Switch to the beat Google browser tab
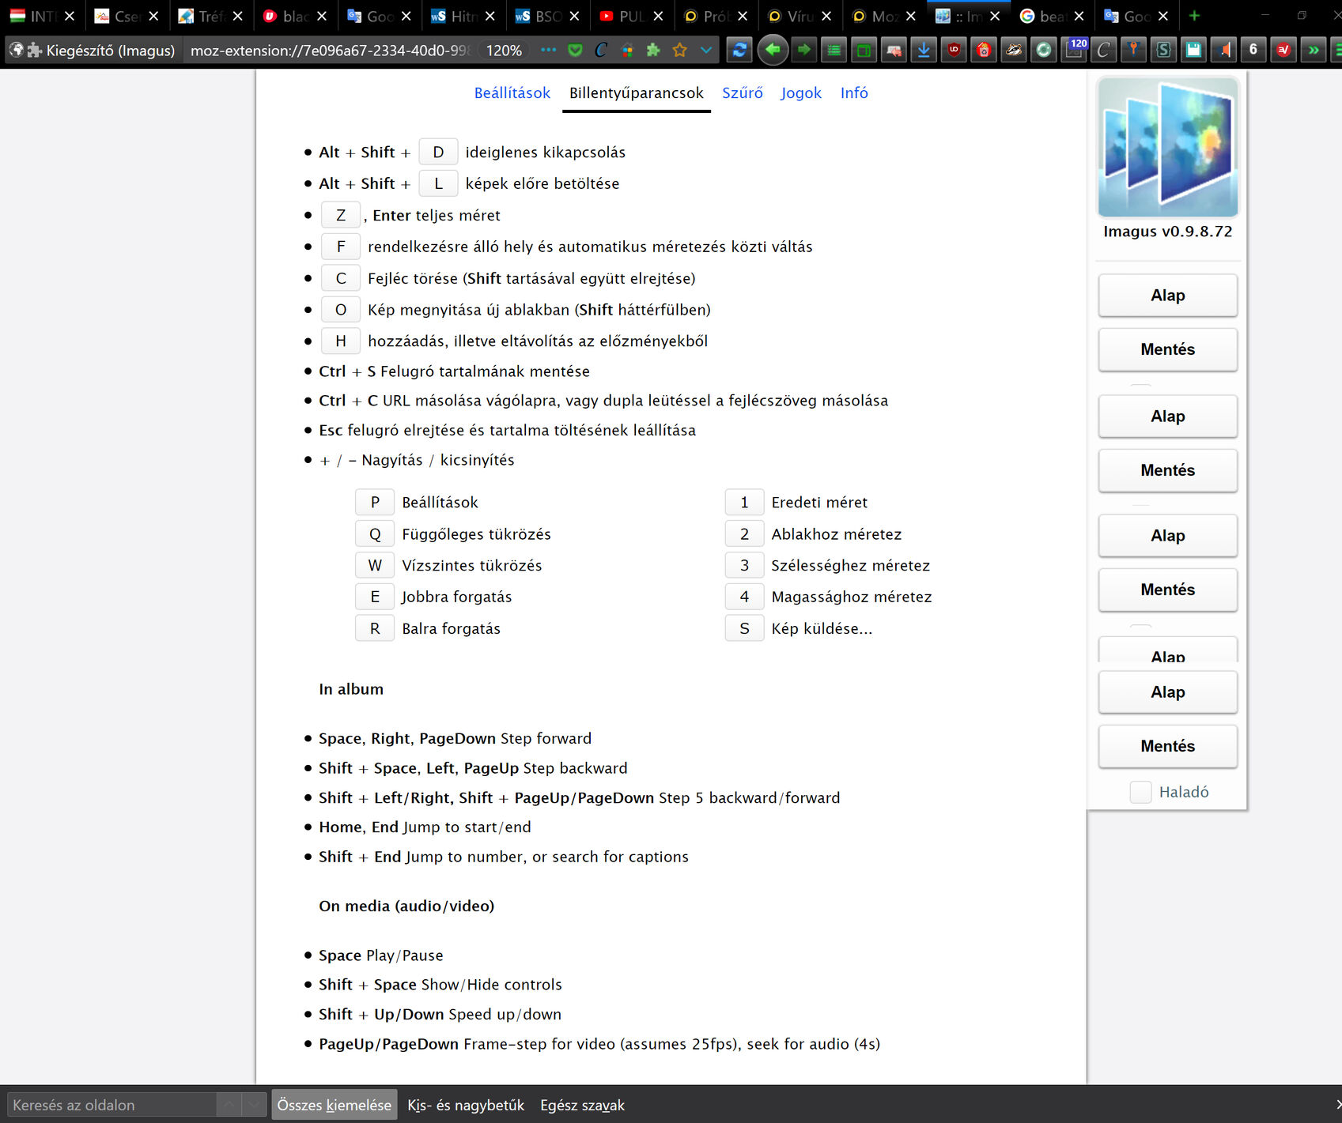1342x1123 pixels. tap(1052, 16)
